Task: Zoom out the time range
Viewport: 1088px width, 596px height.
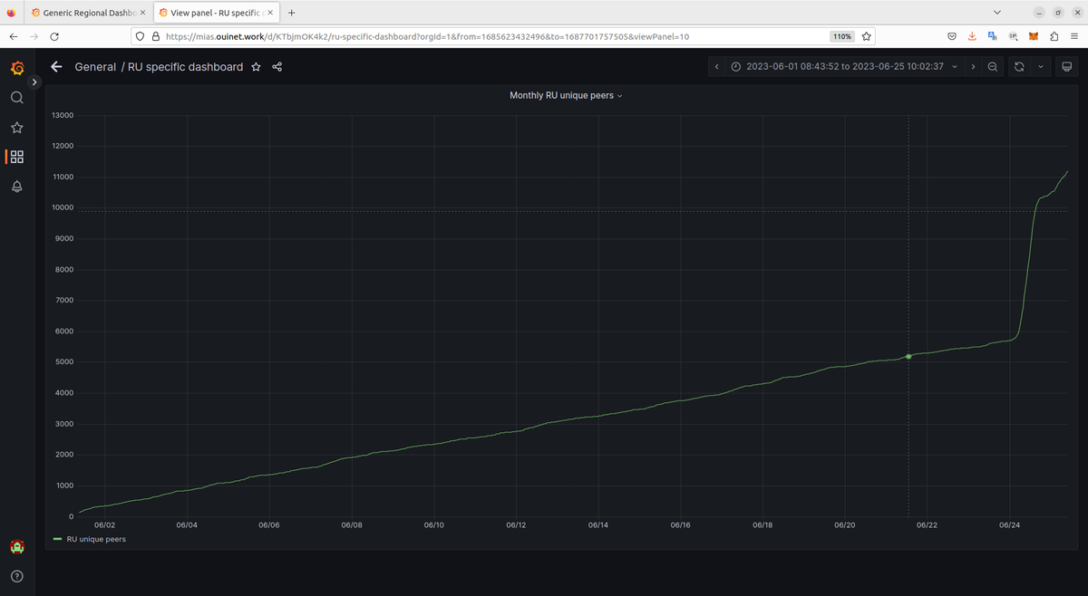Action: [993, 67]
